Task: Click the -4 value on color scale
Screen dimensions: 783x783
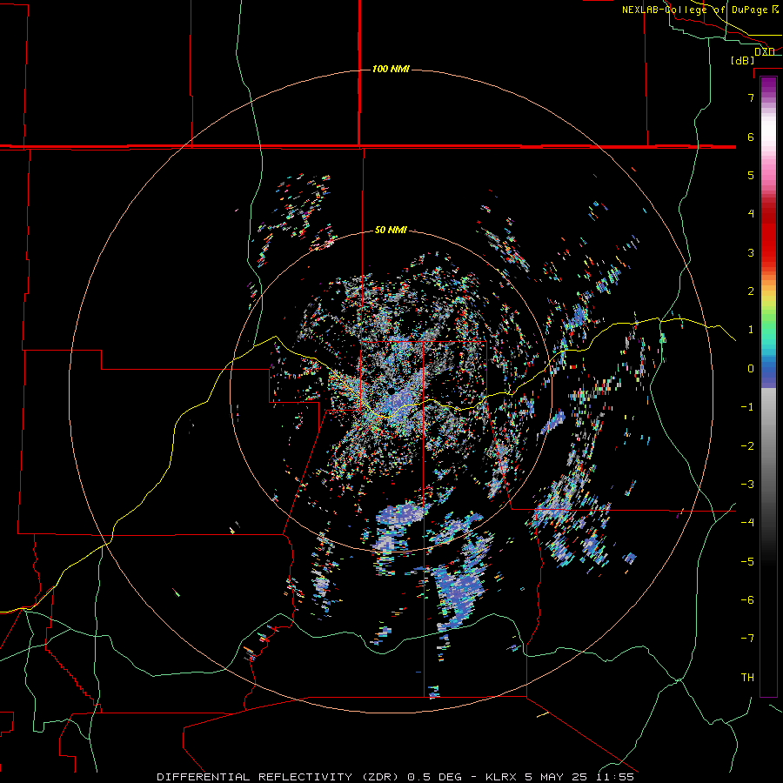Action: 747,523
